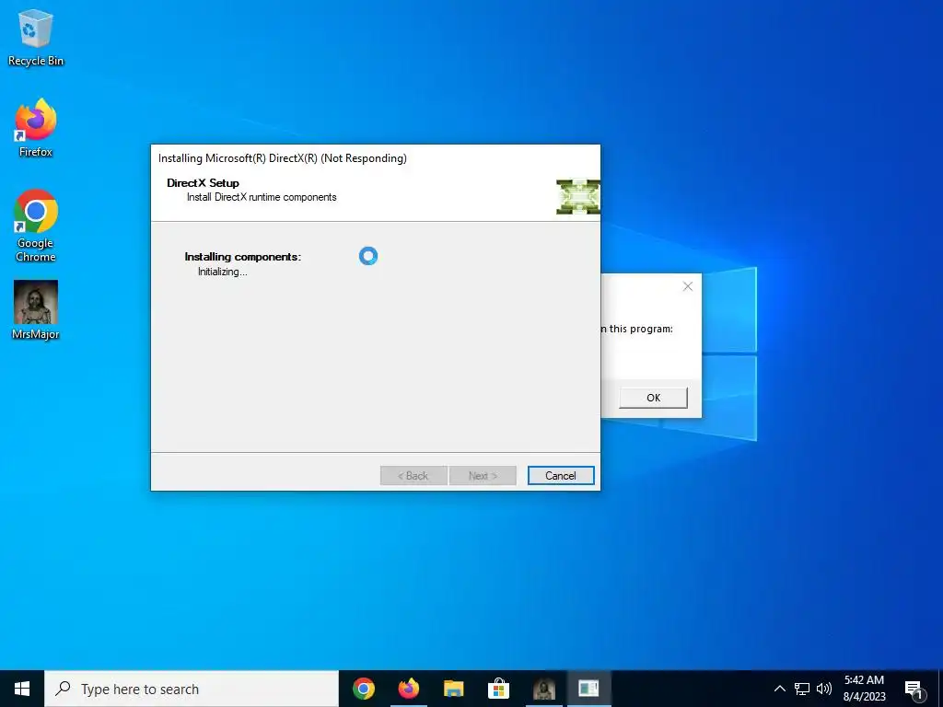Open the volume control tray icon
The height and width of the screenshot is (707, 943).
pyautogui.click(x=824, y=689)
